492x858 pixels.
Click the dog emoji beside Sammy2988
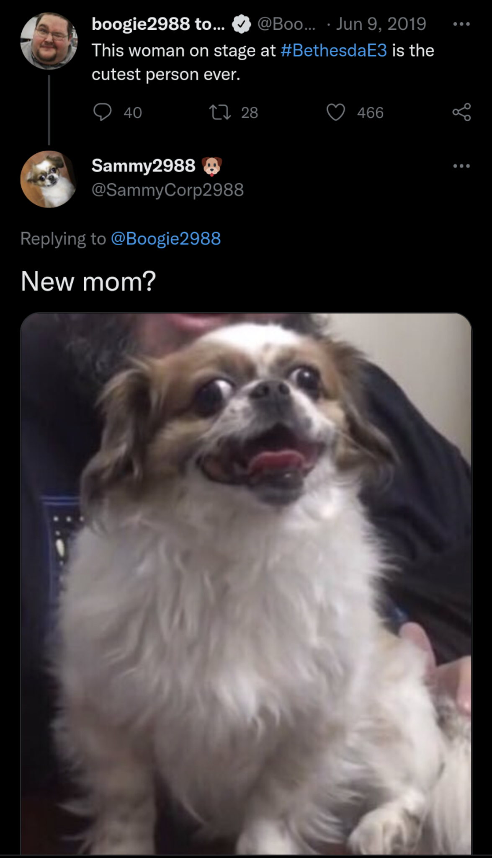coord(212,166)
